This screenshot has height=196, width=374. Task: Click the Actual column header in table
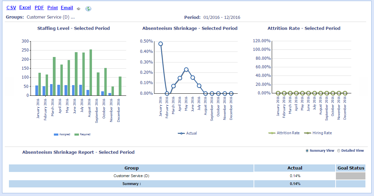pos(295,168)
